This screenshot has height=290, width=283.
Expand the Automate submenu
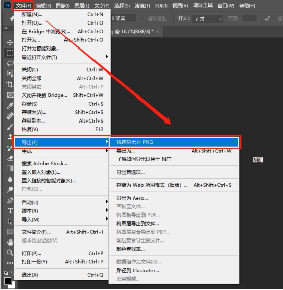[62, 202]
